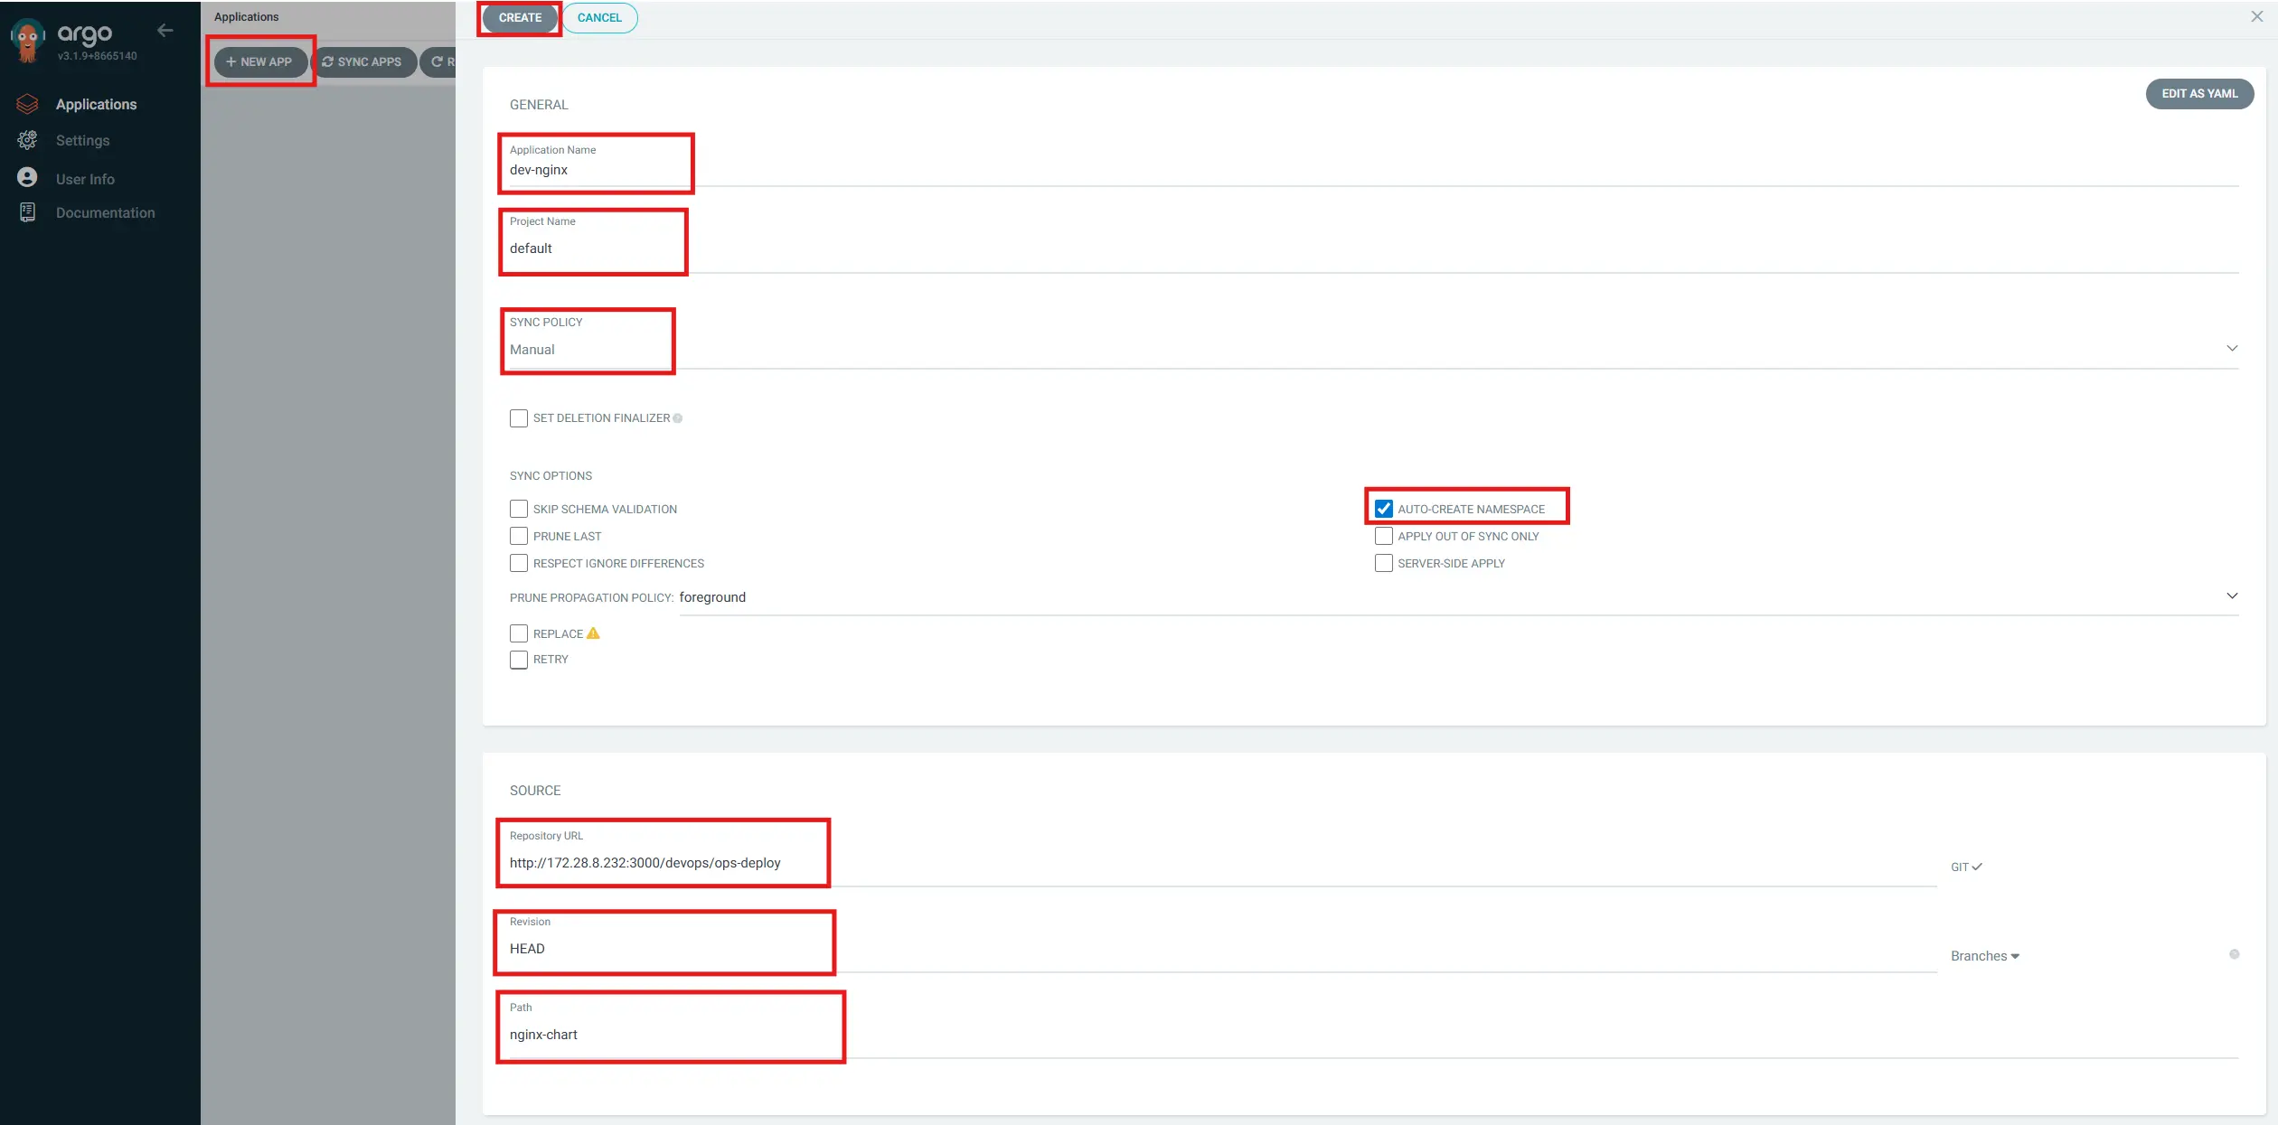Image resolution: width=2278 pixels, height=1125 pixels.
Task: Open the Prune Propagation Policy dropdown
Action: point(2232,595)
